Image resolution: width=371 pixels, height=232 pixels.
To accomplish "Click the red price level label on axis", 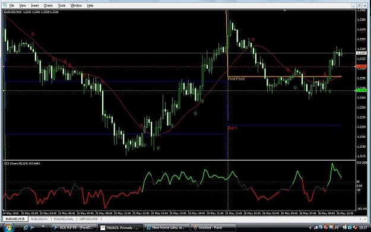I will (362, 66).
